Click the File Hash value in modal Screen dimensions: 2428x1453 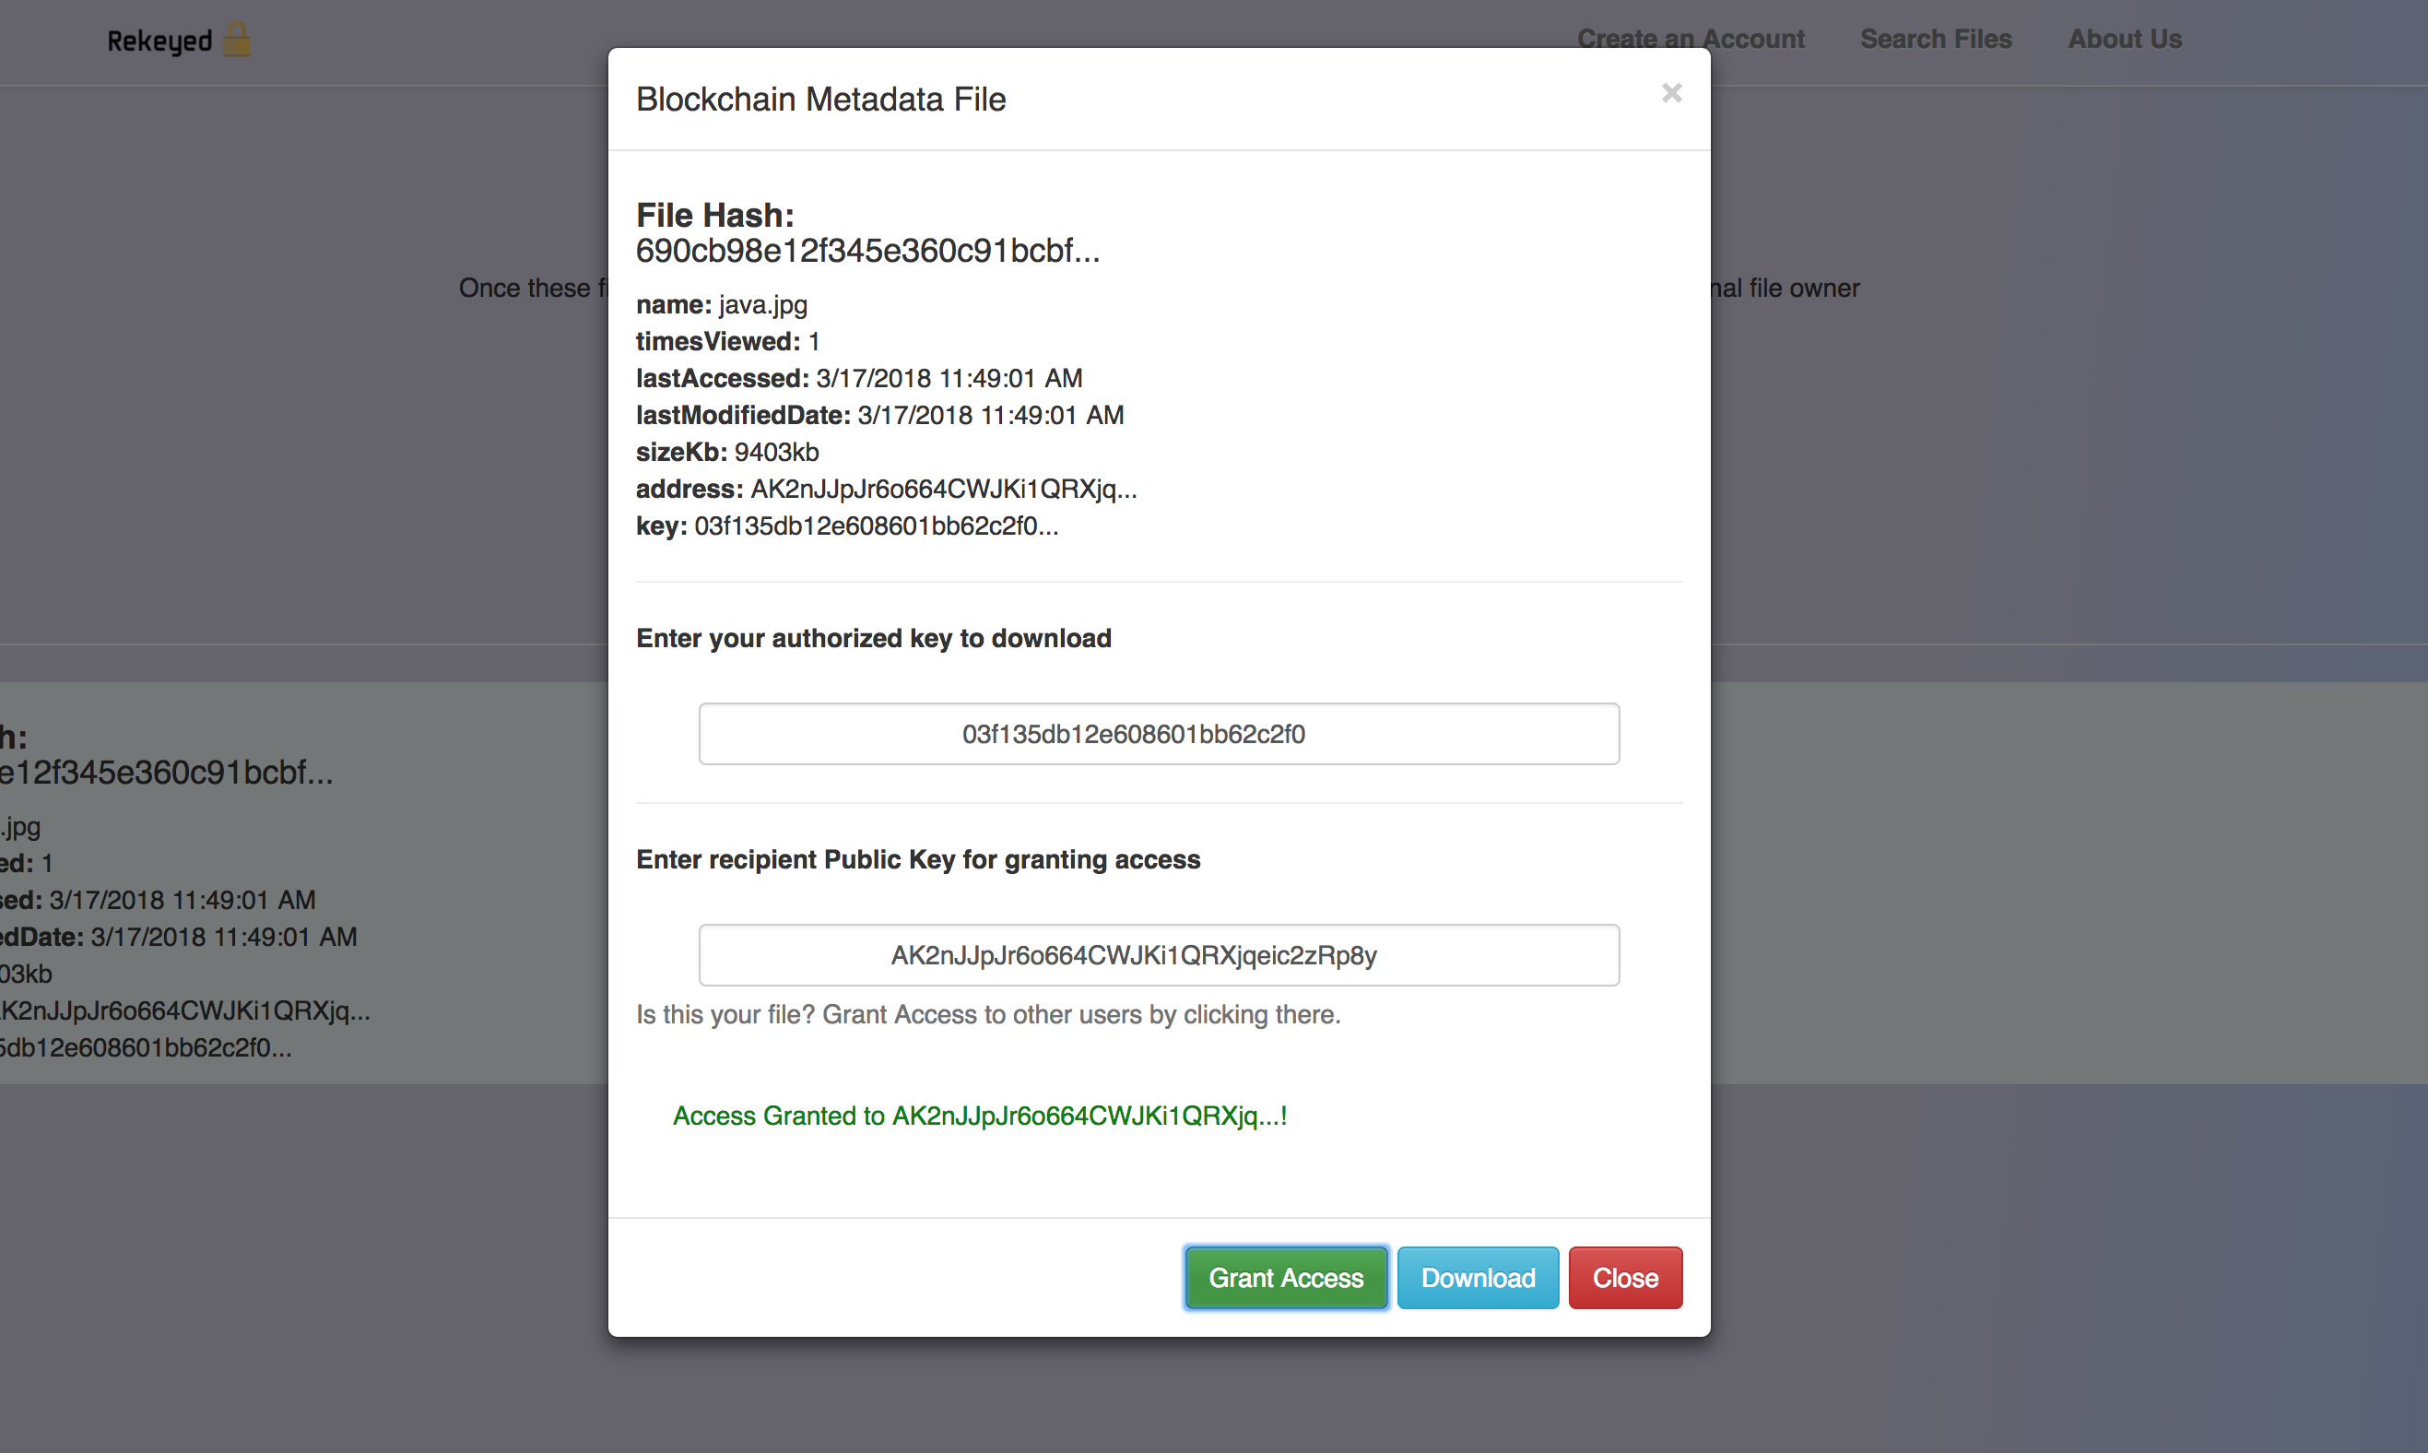[867, 251]
